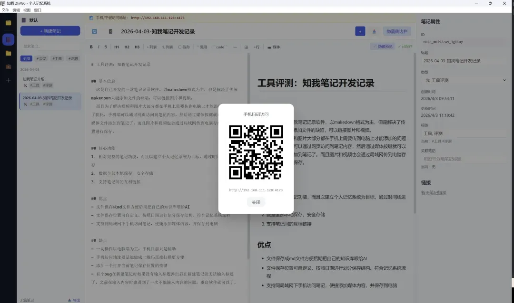This screenshot has height=303, width=514.
Task: Open the 文件 menu
Action: click(x=6, y=10)
